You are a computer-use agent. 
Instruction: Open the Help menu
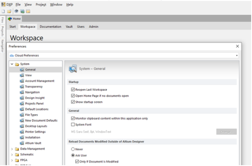point(70,5)
